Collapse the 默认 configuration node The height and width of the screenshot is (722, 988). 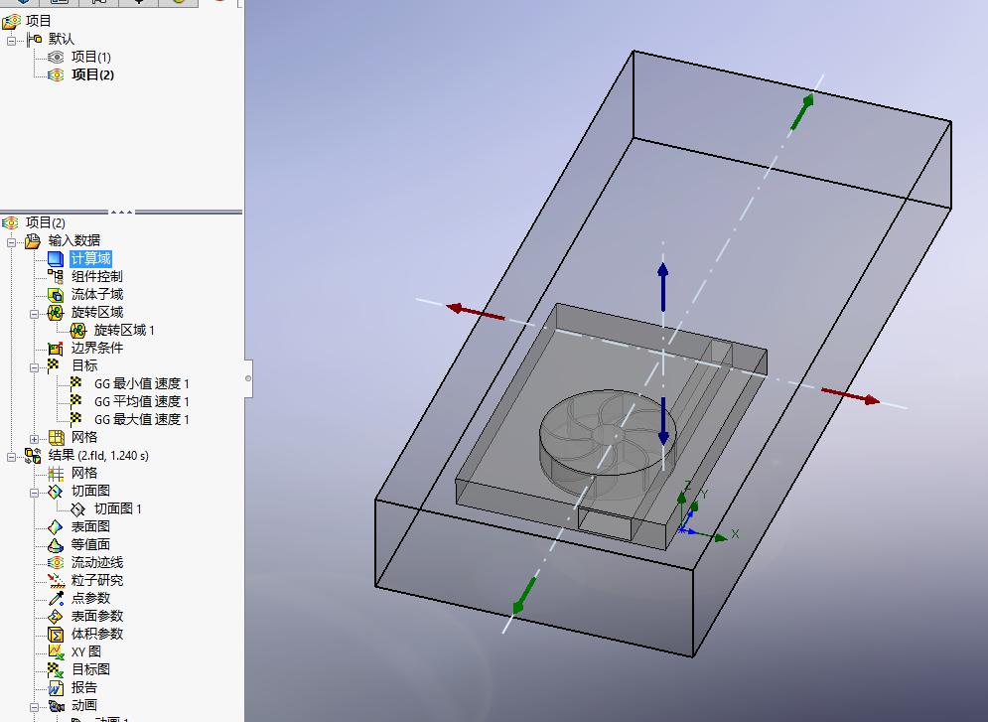[x=12, y=40]
